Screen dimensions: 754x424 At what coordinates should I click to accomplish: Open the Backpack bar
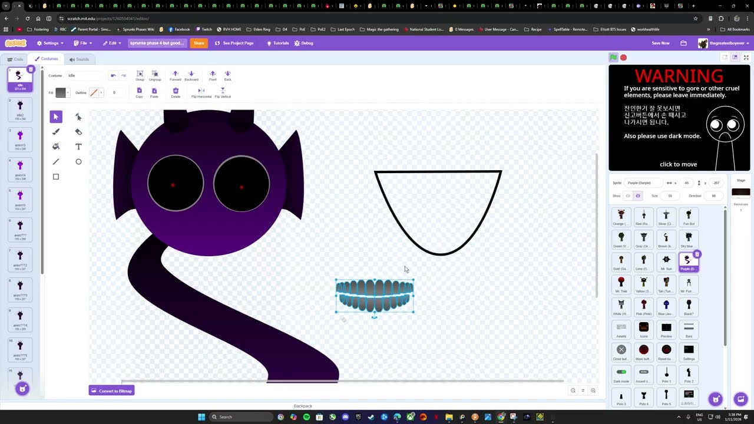[303, 406]
